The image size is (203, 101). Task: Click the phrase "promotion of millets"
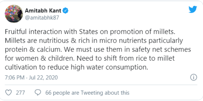pos(142,32)
